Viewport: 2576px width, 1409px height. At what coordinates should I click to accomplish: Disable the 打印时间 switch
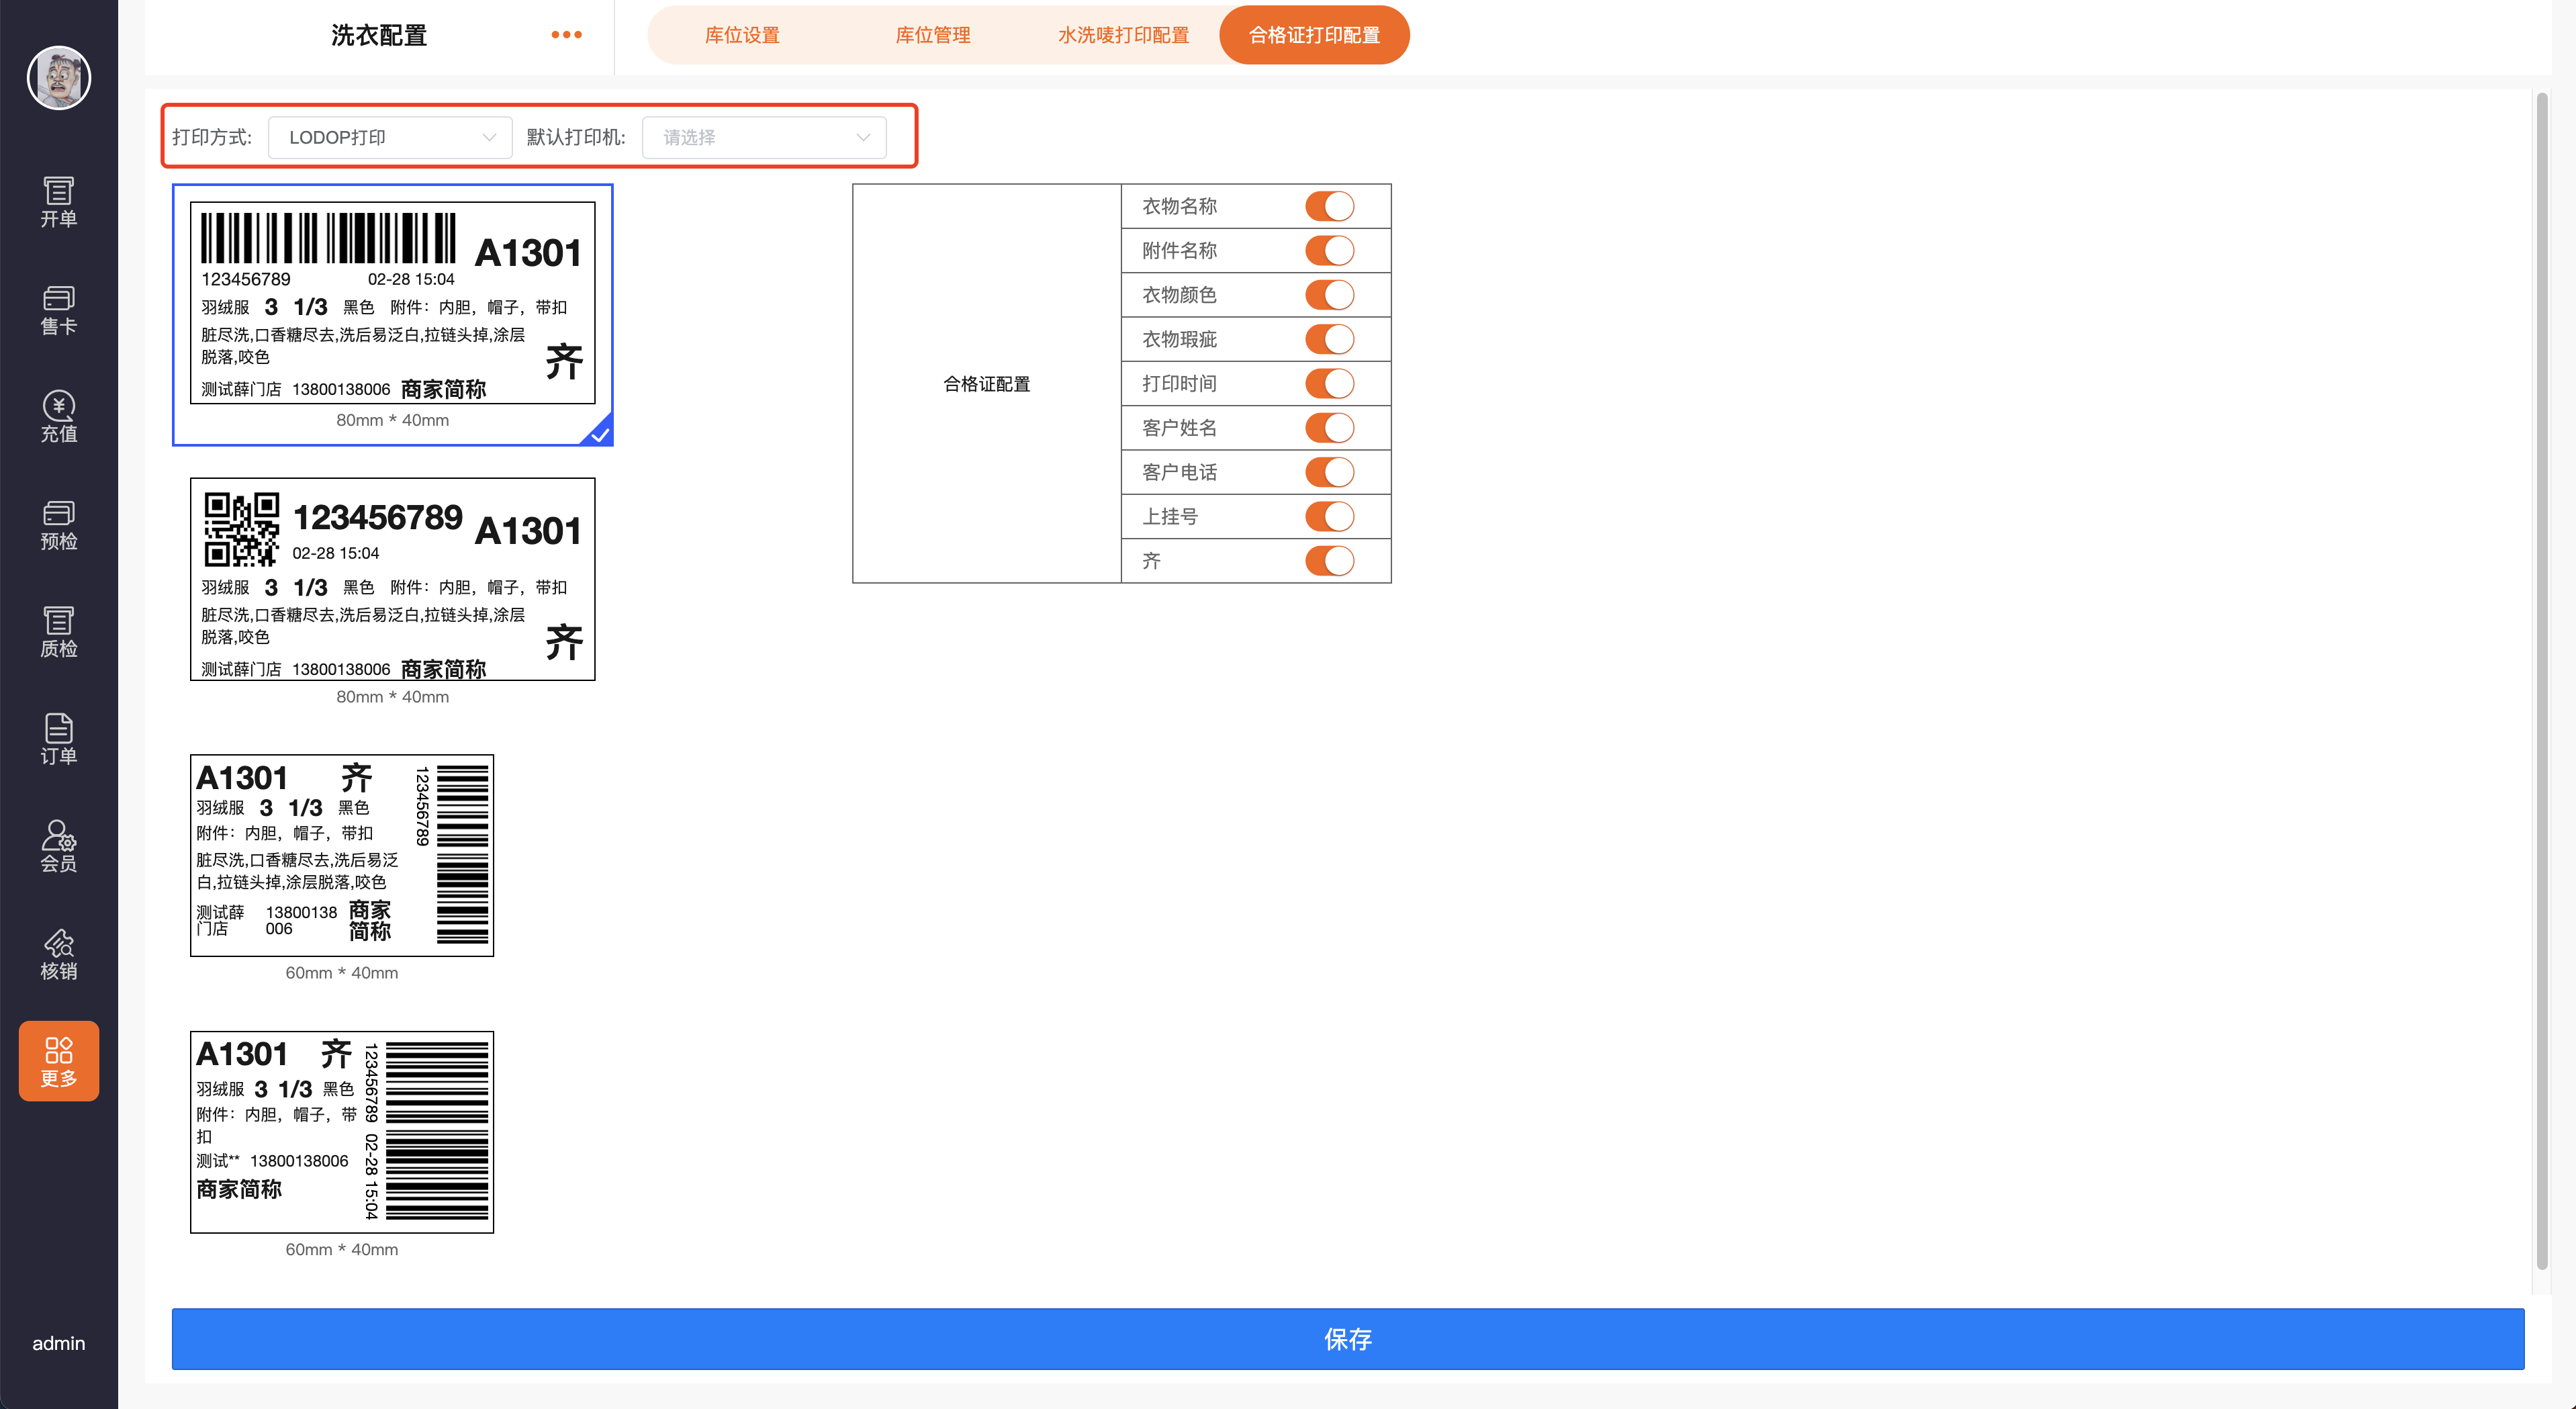point(1329,383)
